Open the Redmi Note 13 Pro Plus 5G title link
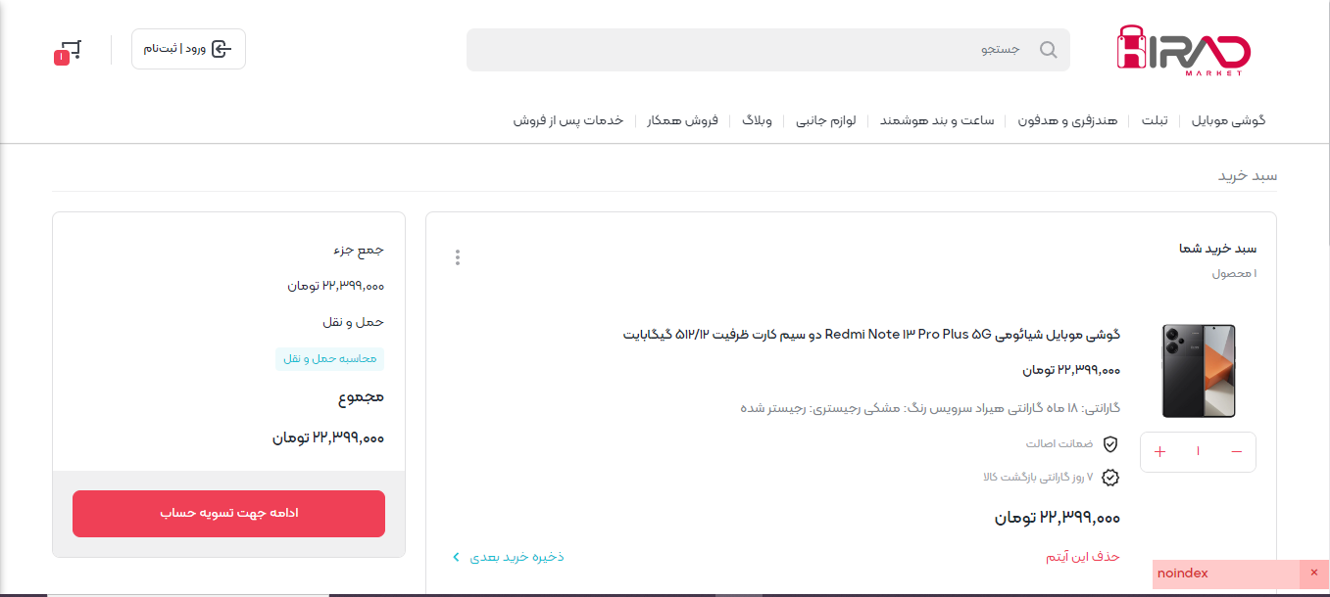 [871, 335]
